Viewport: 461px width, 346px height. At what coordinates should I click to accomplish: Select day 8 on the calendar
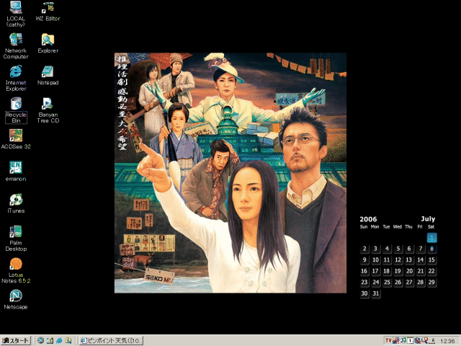pos(431,249)
